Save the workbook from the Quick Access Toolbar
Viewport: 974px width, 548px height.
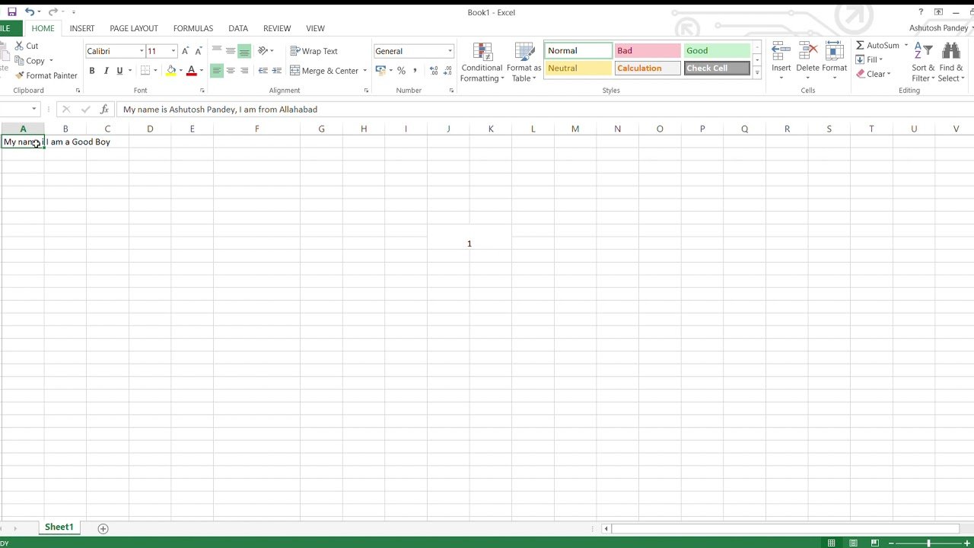[12, 12]
